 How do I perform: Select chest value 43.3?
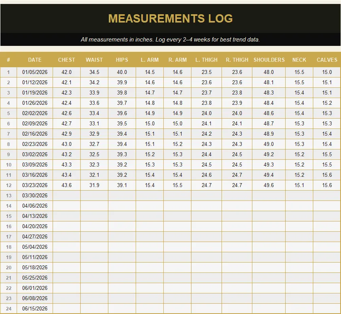point(66,165)
